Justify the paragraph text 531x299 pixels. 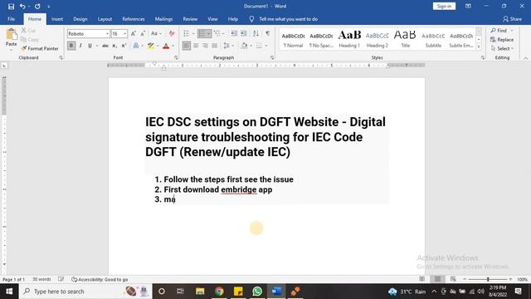(x=215, y=46)
